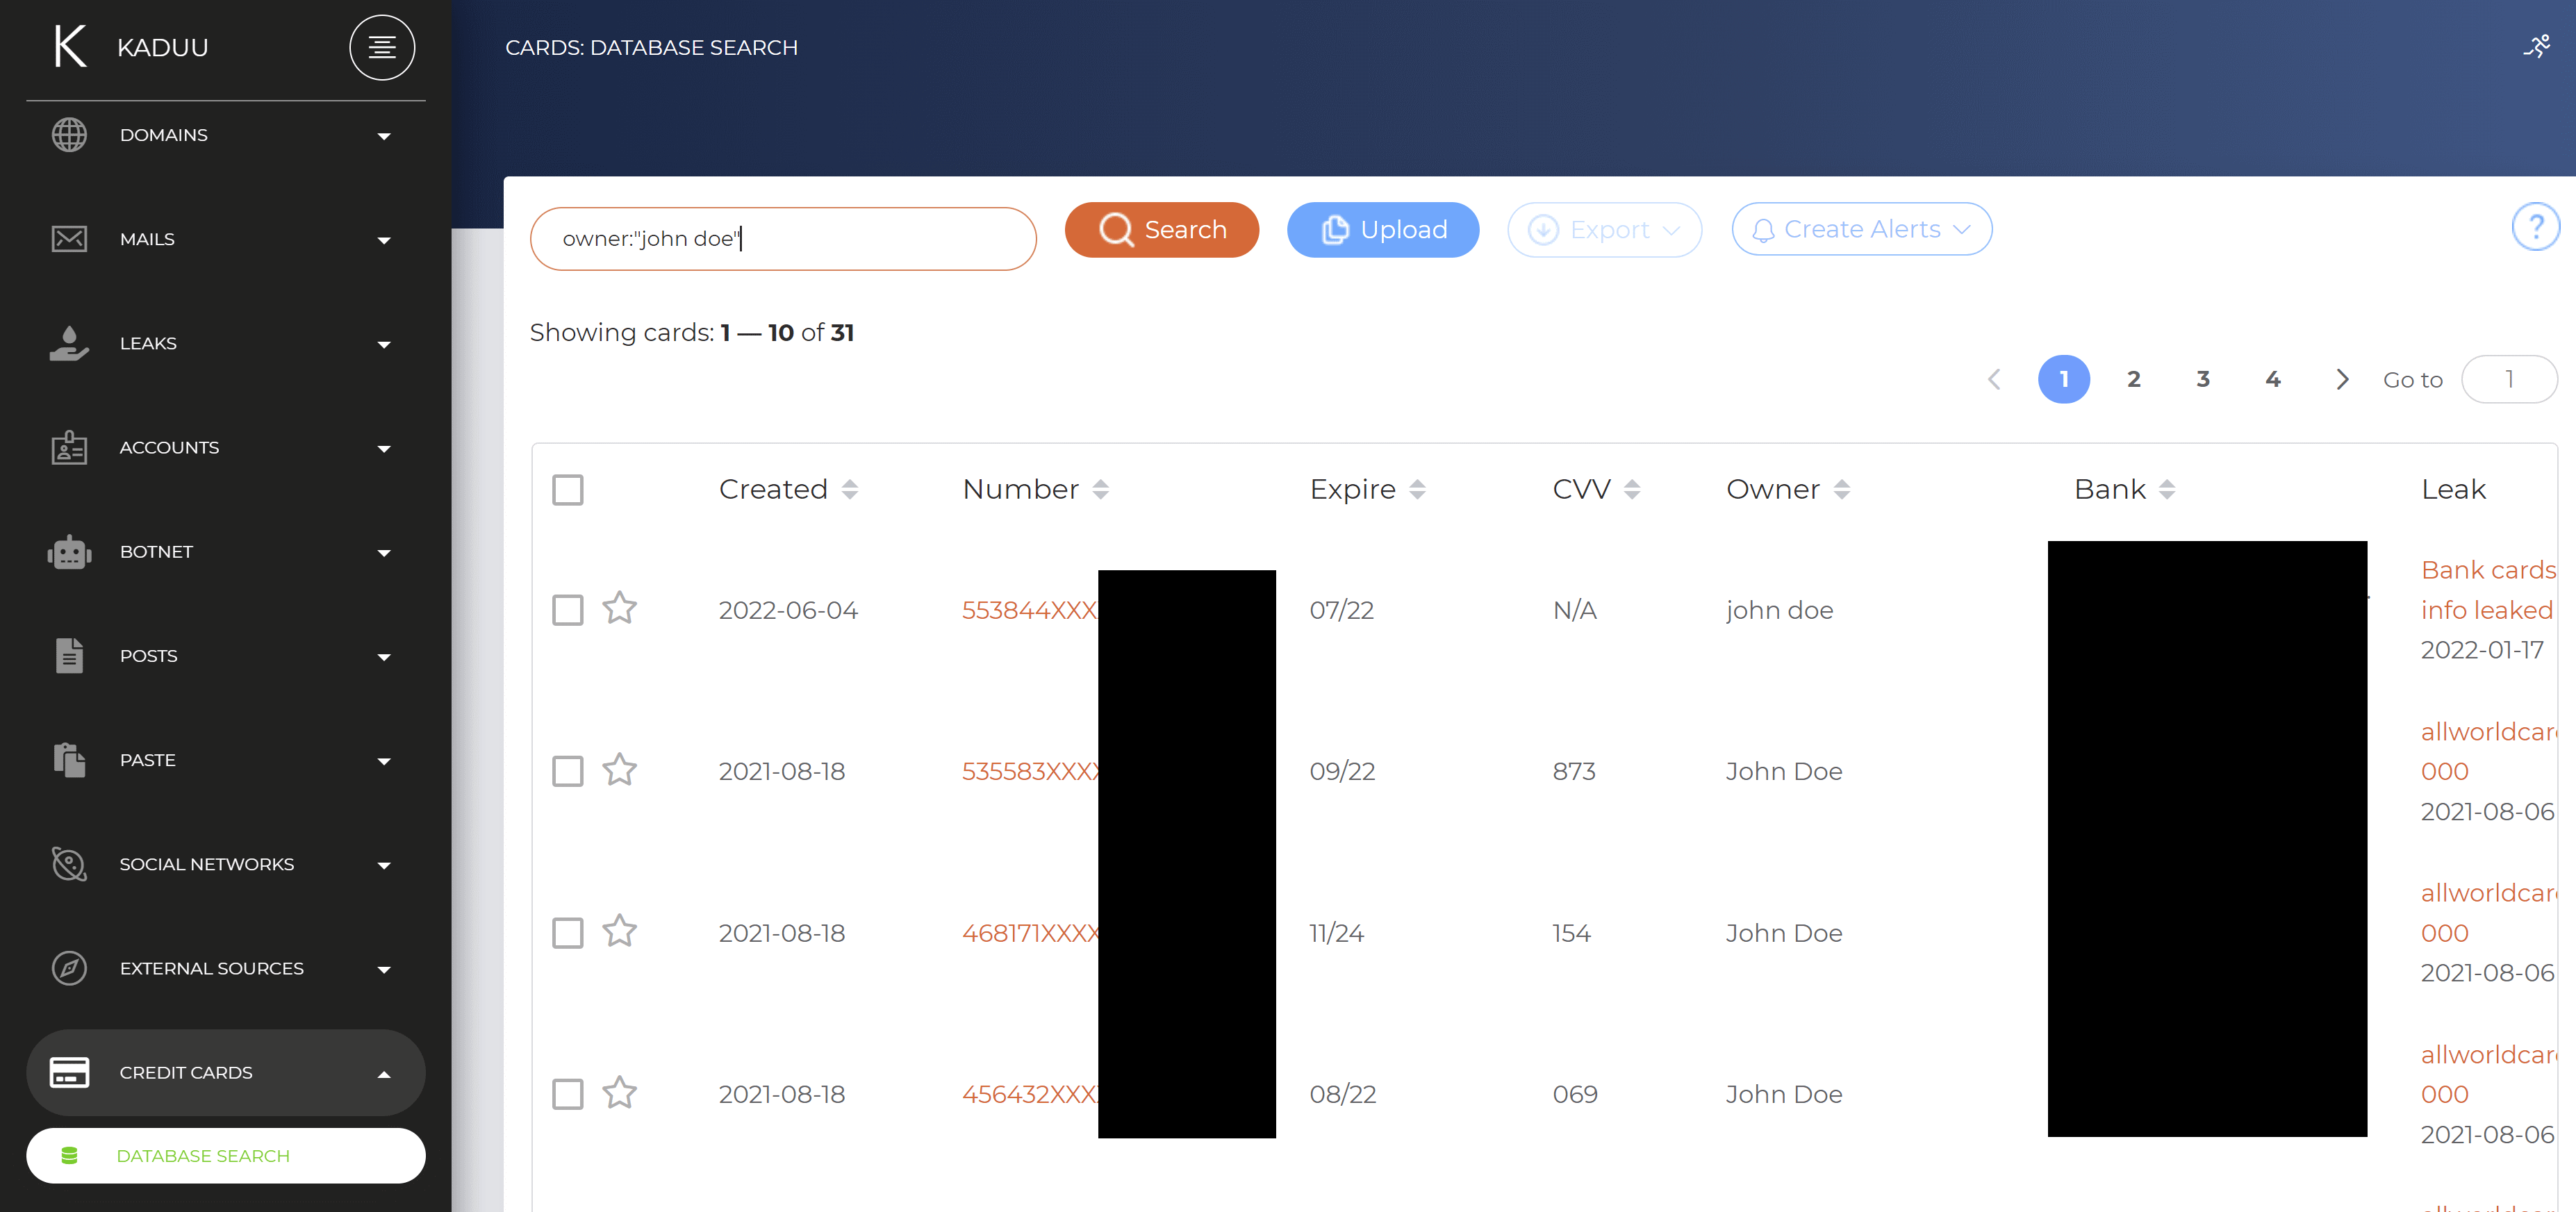Click the orange Search button
The height and width of the screenshot is (1212, 2576).
coord(1162,230)
